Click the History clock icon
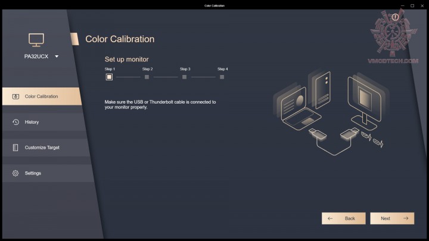The image size is (429, 241). 15,122
